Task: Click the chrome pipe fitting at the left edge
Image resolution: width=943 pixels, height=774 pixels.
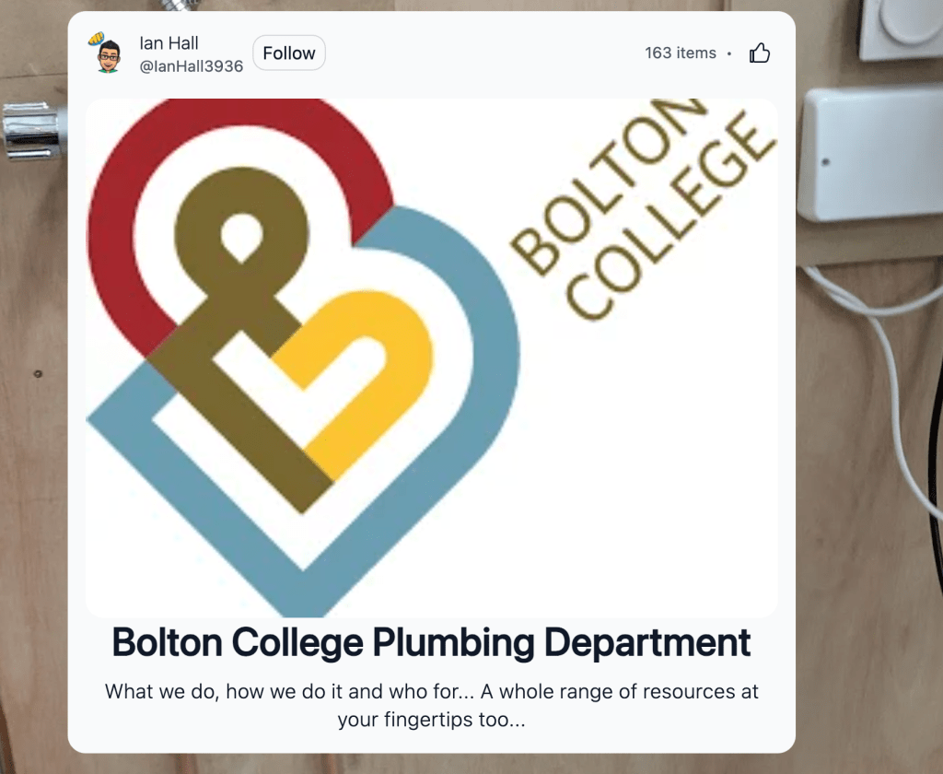Action: click(x=32, y=129)
